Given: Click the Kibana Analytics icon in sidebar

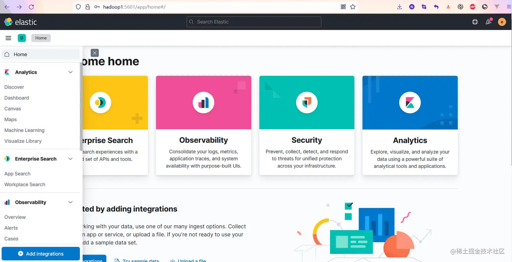Looking at the screenshot, I should tap(7, 72).
